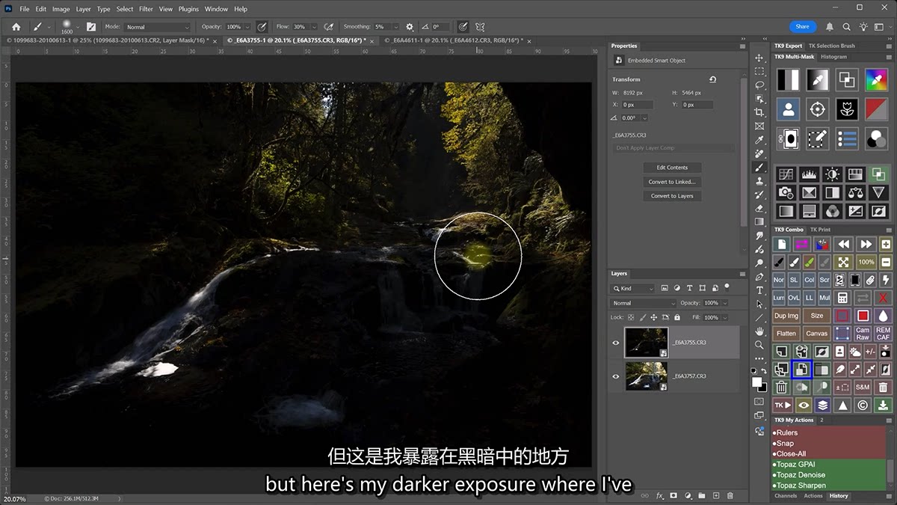The height and width of the screenshot is (505, 897).
Task: Open the Layers Kind filter dropdown
Action: 633,288
